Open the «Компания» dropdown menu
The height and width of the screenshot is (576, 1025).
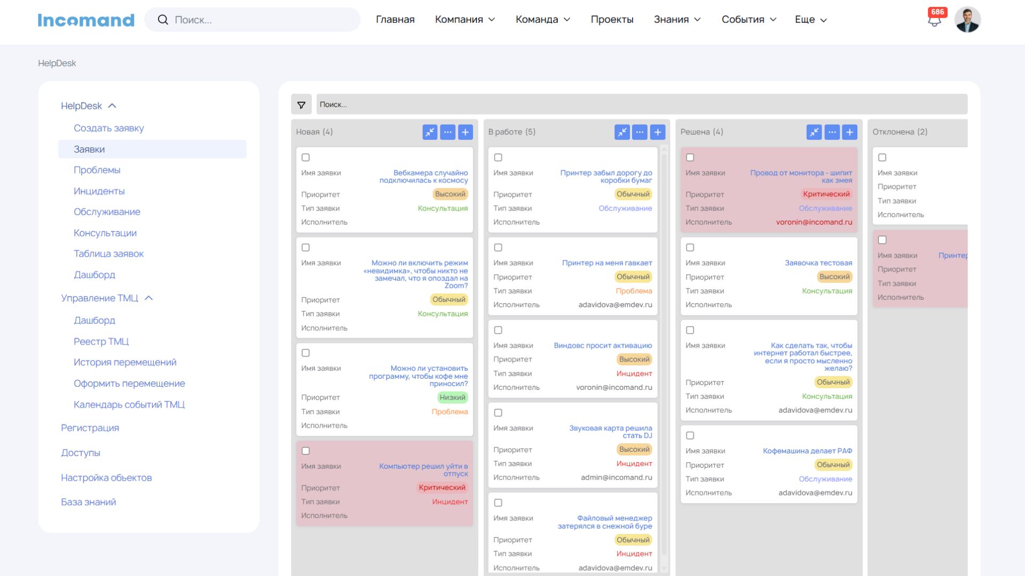point(465,19)
